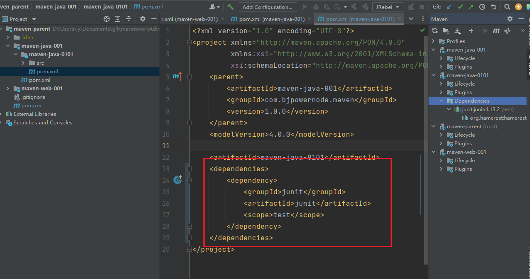This screenshot has height=279, width=530.
Task: Close the pom.xml (maven-java-001) tab
Action: [310, 19]
